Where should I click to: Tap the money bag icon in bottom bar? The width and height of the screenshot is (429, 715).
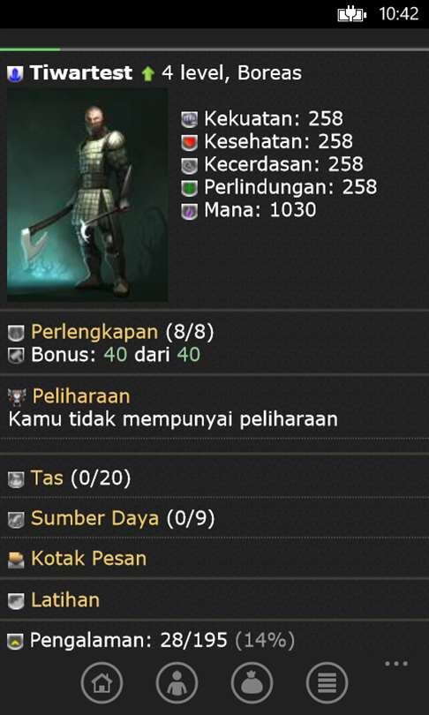pyautogui.click(x=252, y=683)
